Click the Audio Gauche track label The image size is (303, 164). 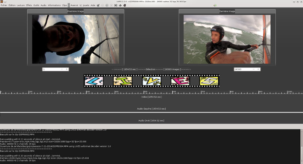151,109
